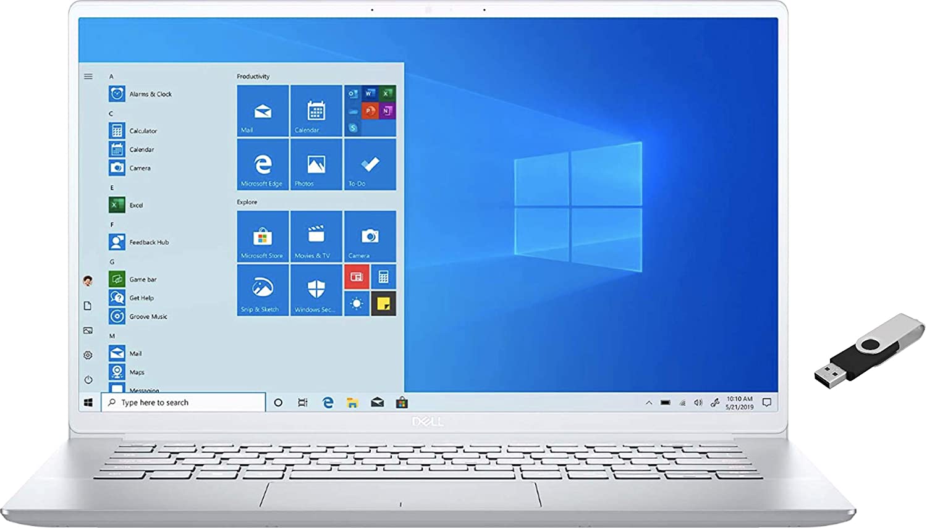
Task: Expand hidden icons with the tray chevron
Action: [649, 402]
